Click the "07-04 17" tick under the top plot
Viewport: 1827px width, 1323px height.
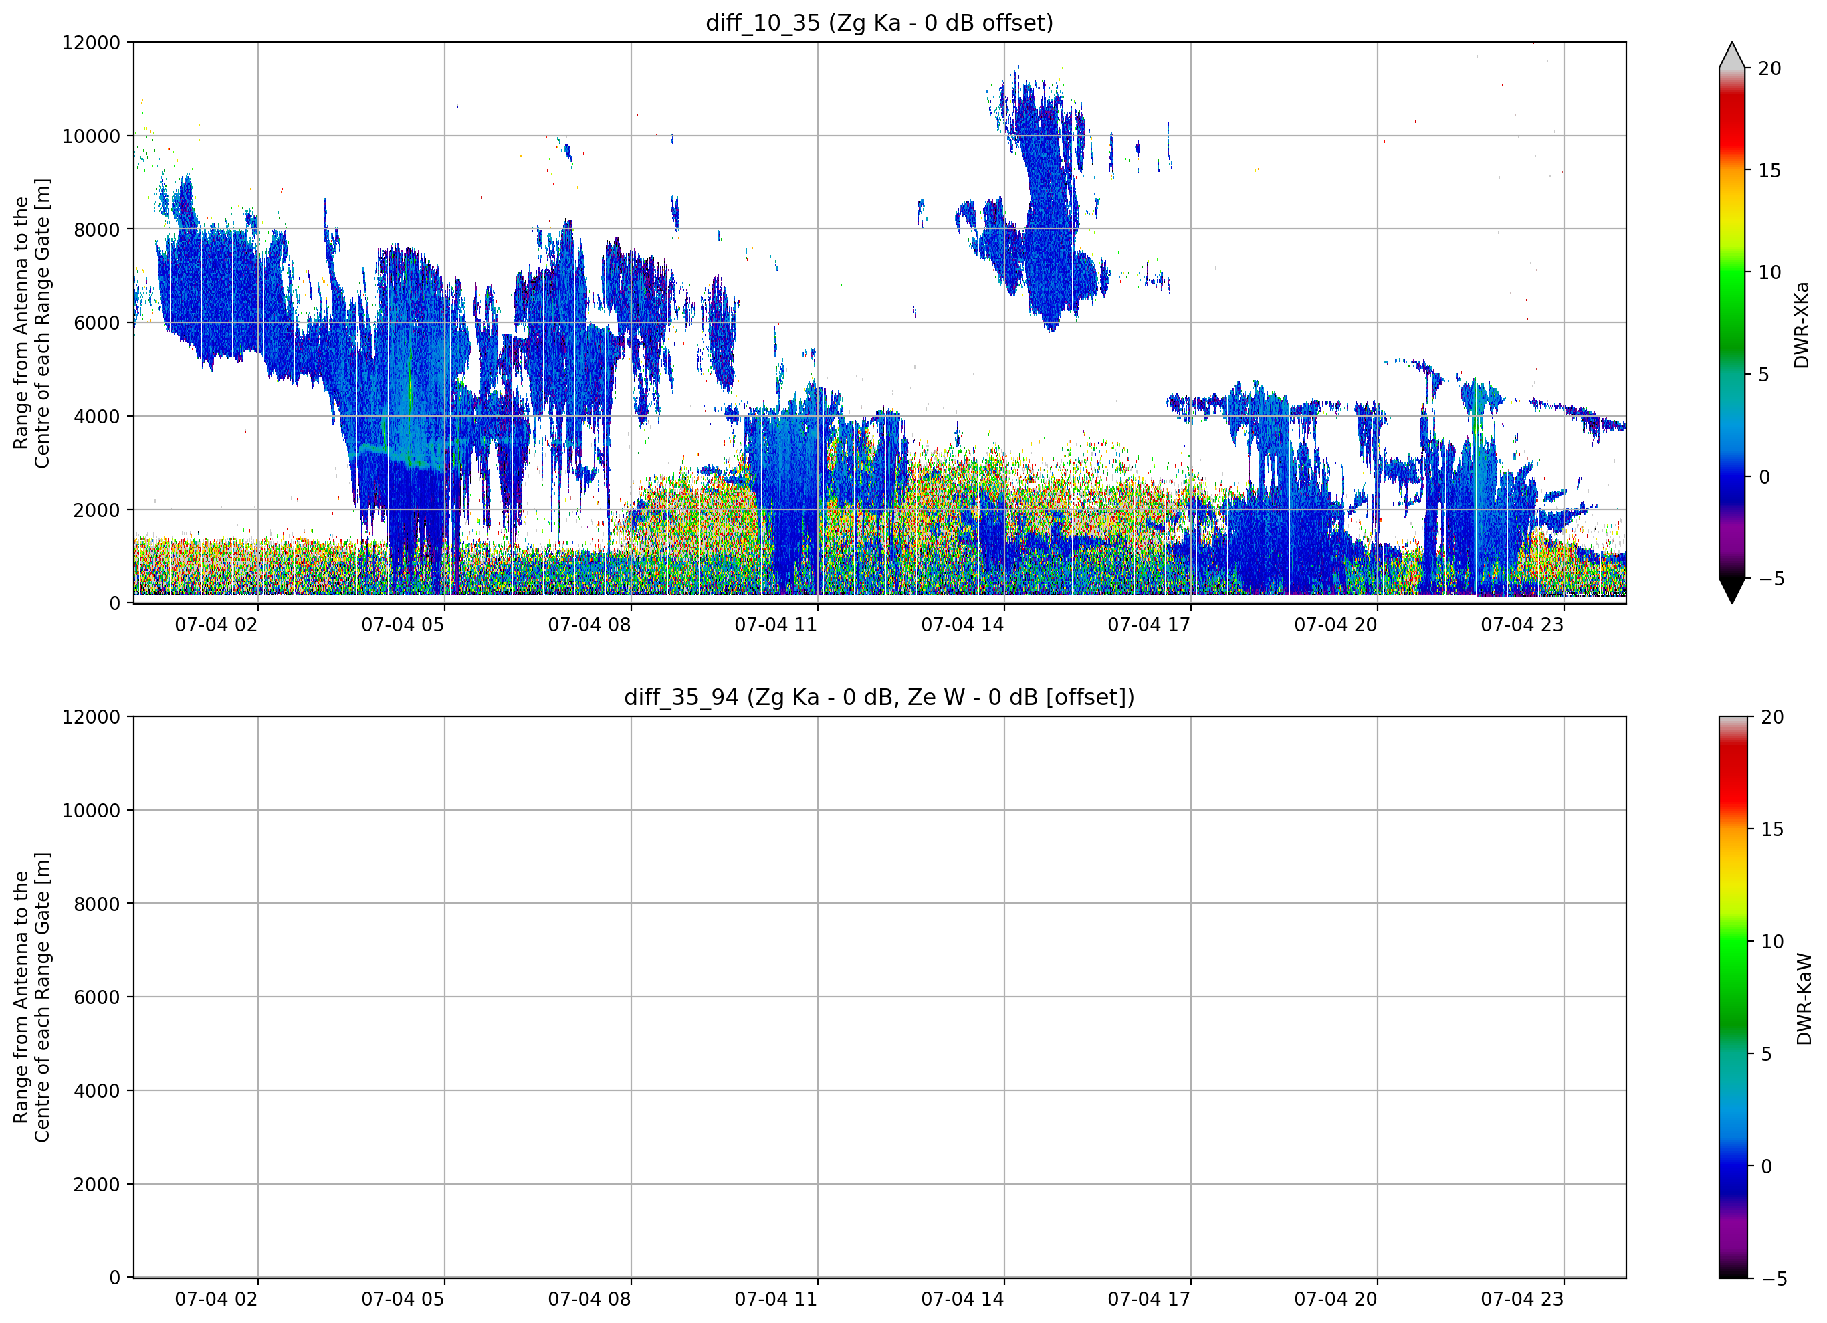pyautogui.click(x=1149, y=625)
